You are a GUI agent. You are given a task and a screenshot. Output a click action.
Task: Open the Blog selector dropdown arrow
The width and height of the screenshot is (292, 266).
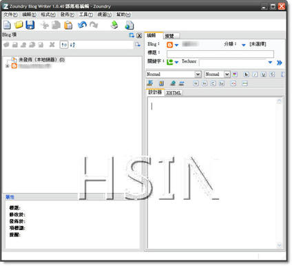click(x=176, y=45)
